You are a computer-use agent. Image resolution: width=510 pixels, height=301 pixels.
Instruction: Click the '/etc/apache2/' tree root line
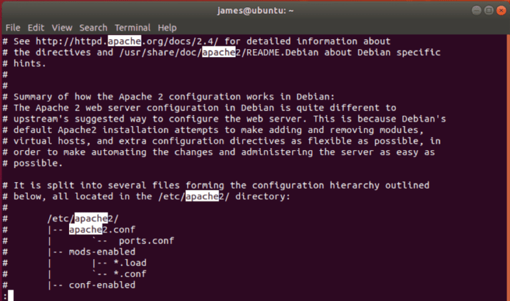(83, 219)
